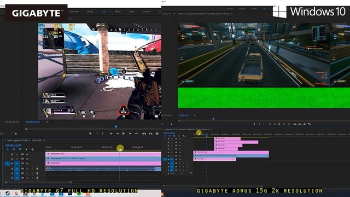Add a timeline marker, G7 timeline toolbar
The width and height of the screenshot is (350, 197).
tap(26, 149)
